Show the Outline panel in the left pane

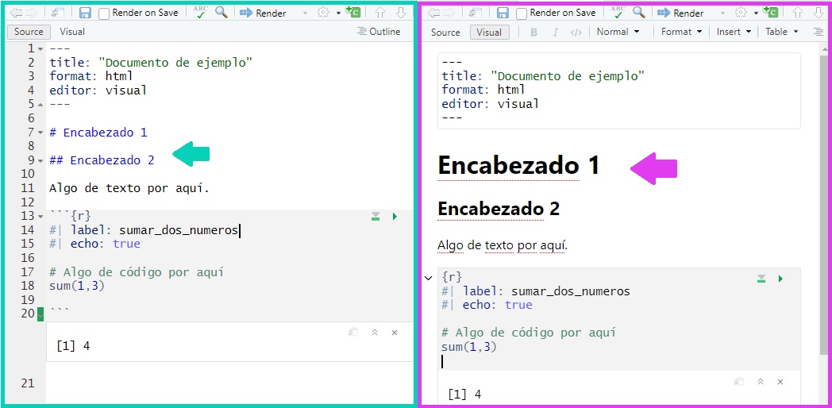379,32
